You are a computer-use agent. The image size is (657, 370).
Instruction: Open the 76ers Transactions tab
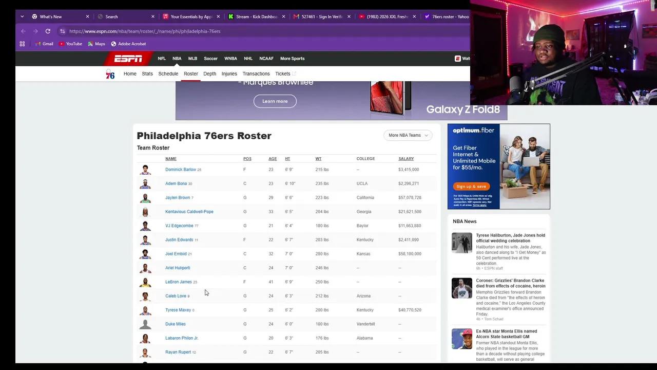pyautogui.click(x=256, y=74)
